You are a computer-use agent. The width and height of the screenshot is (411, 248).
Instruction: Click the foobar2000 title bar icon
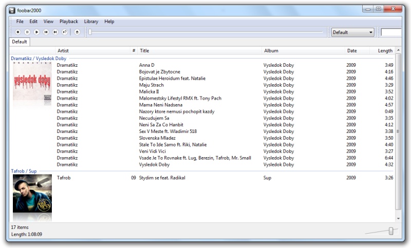pos(12,10)
